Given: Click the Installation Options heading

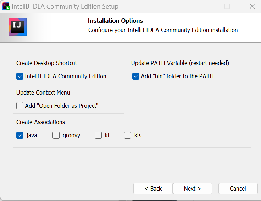Looking at the screenshot, I should click(x=115, y=21).
